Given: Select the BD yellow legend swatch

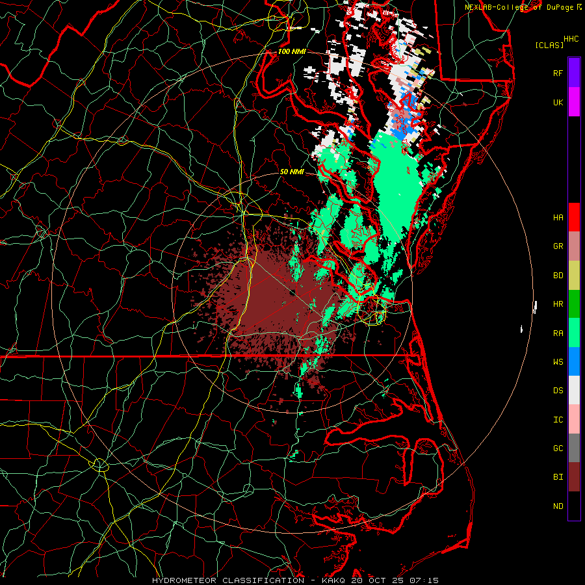Looking at the screenshot, I should click(x=574, y=276).
